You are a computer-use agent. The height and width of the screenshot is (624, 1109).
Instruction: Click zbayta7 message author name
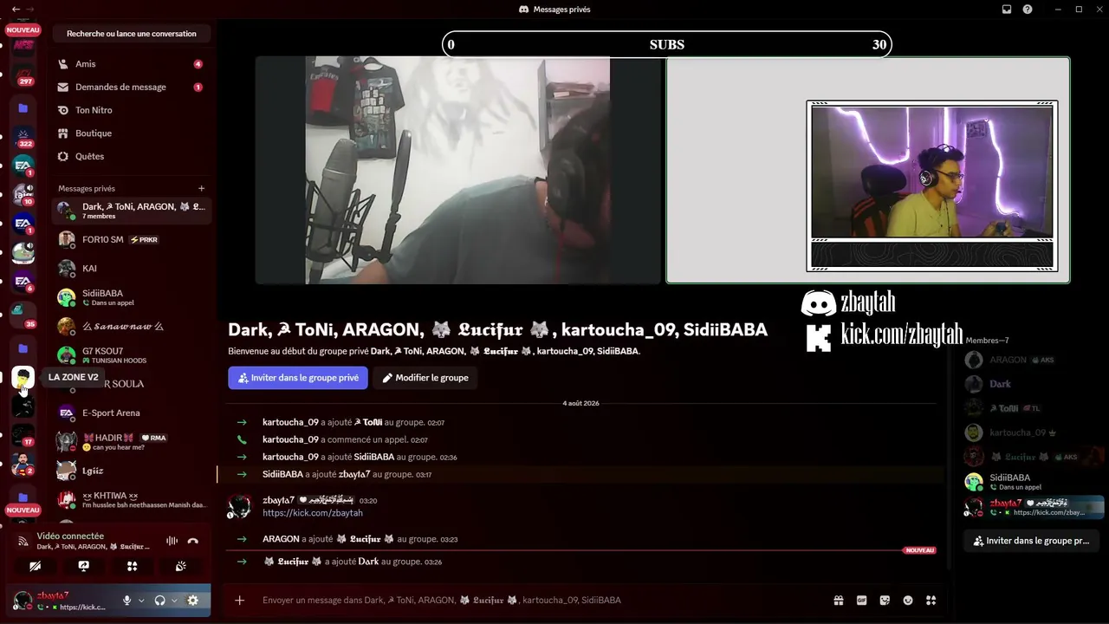point(278,500)
